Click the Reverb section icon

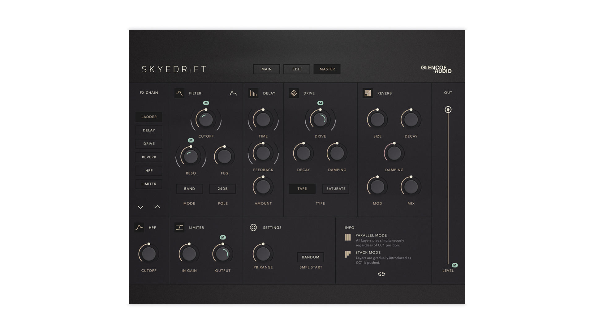[x=368, y=93]
